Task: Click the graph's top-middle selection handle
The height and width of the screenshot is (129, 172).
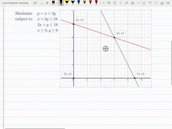Action: pos(106,10)
